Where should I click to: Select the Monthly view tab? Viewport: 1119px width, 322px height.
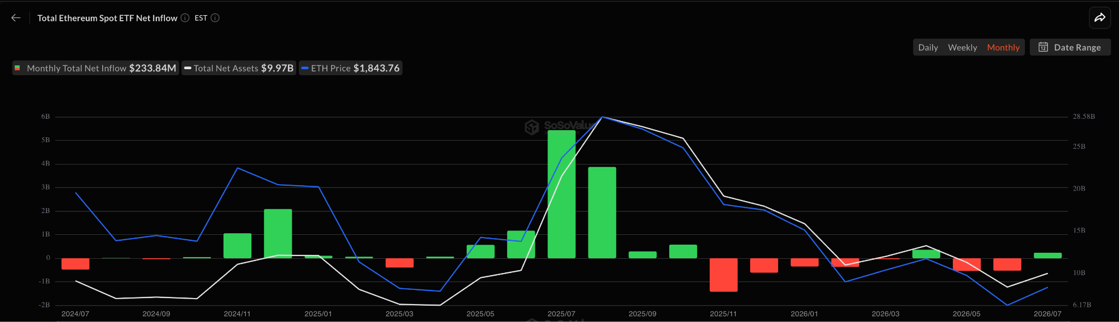pos(1003,47)
